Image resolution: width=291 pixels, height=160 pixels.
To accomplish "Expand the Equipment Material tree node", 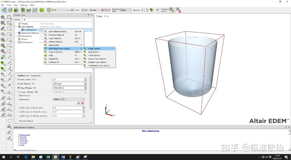I will (x=16, y=33).
